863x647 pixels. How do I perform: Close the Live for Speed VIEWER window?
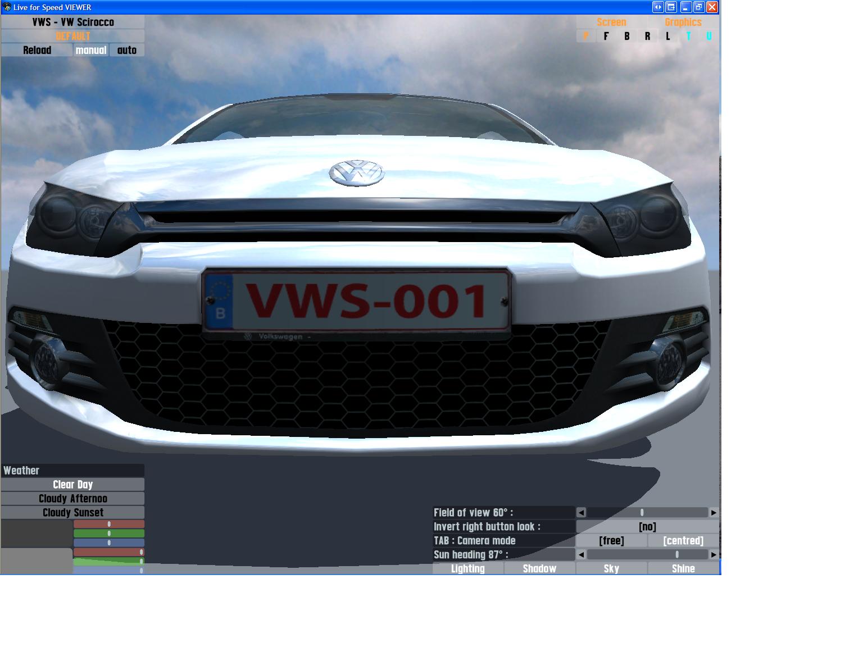point(712,7)
